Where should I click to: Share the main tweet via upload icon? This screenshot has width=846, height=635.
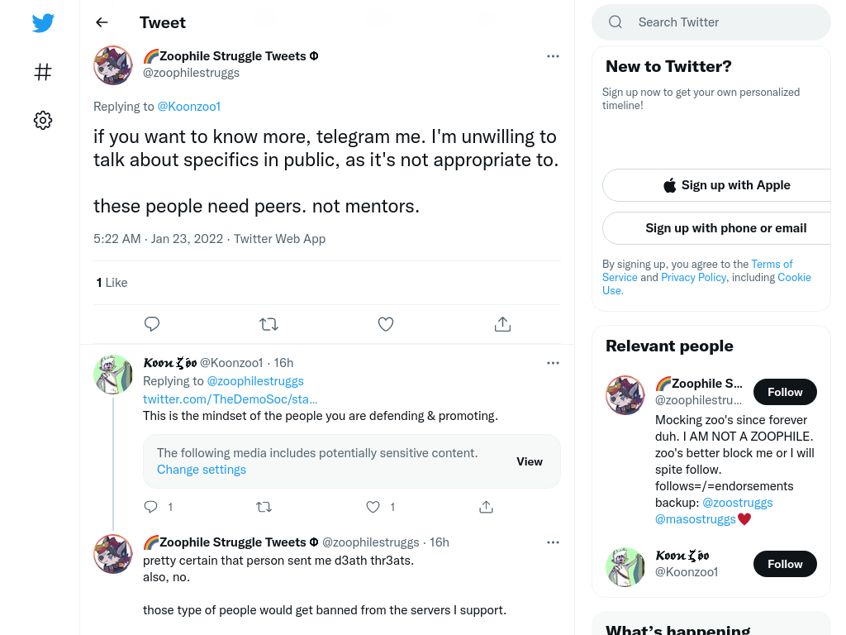pos(502,324)
